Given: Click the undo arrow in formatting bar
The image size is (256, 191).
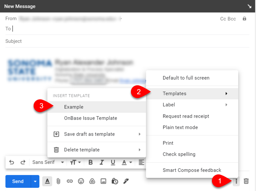Looking at the screenshot, I should pyautogui.click(x=12, y=162).
